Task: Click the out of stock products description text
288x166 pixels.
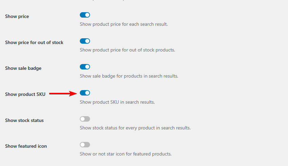Action: coord(127,50)
